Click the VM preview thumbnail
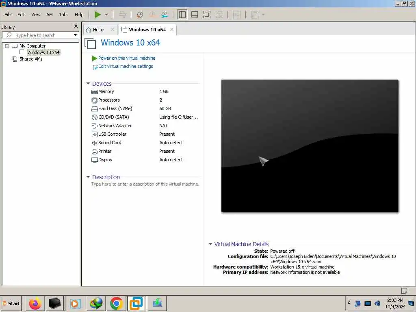This screenshot has width=416, height=312. click(x=310, y=146)
